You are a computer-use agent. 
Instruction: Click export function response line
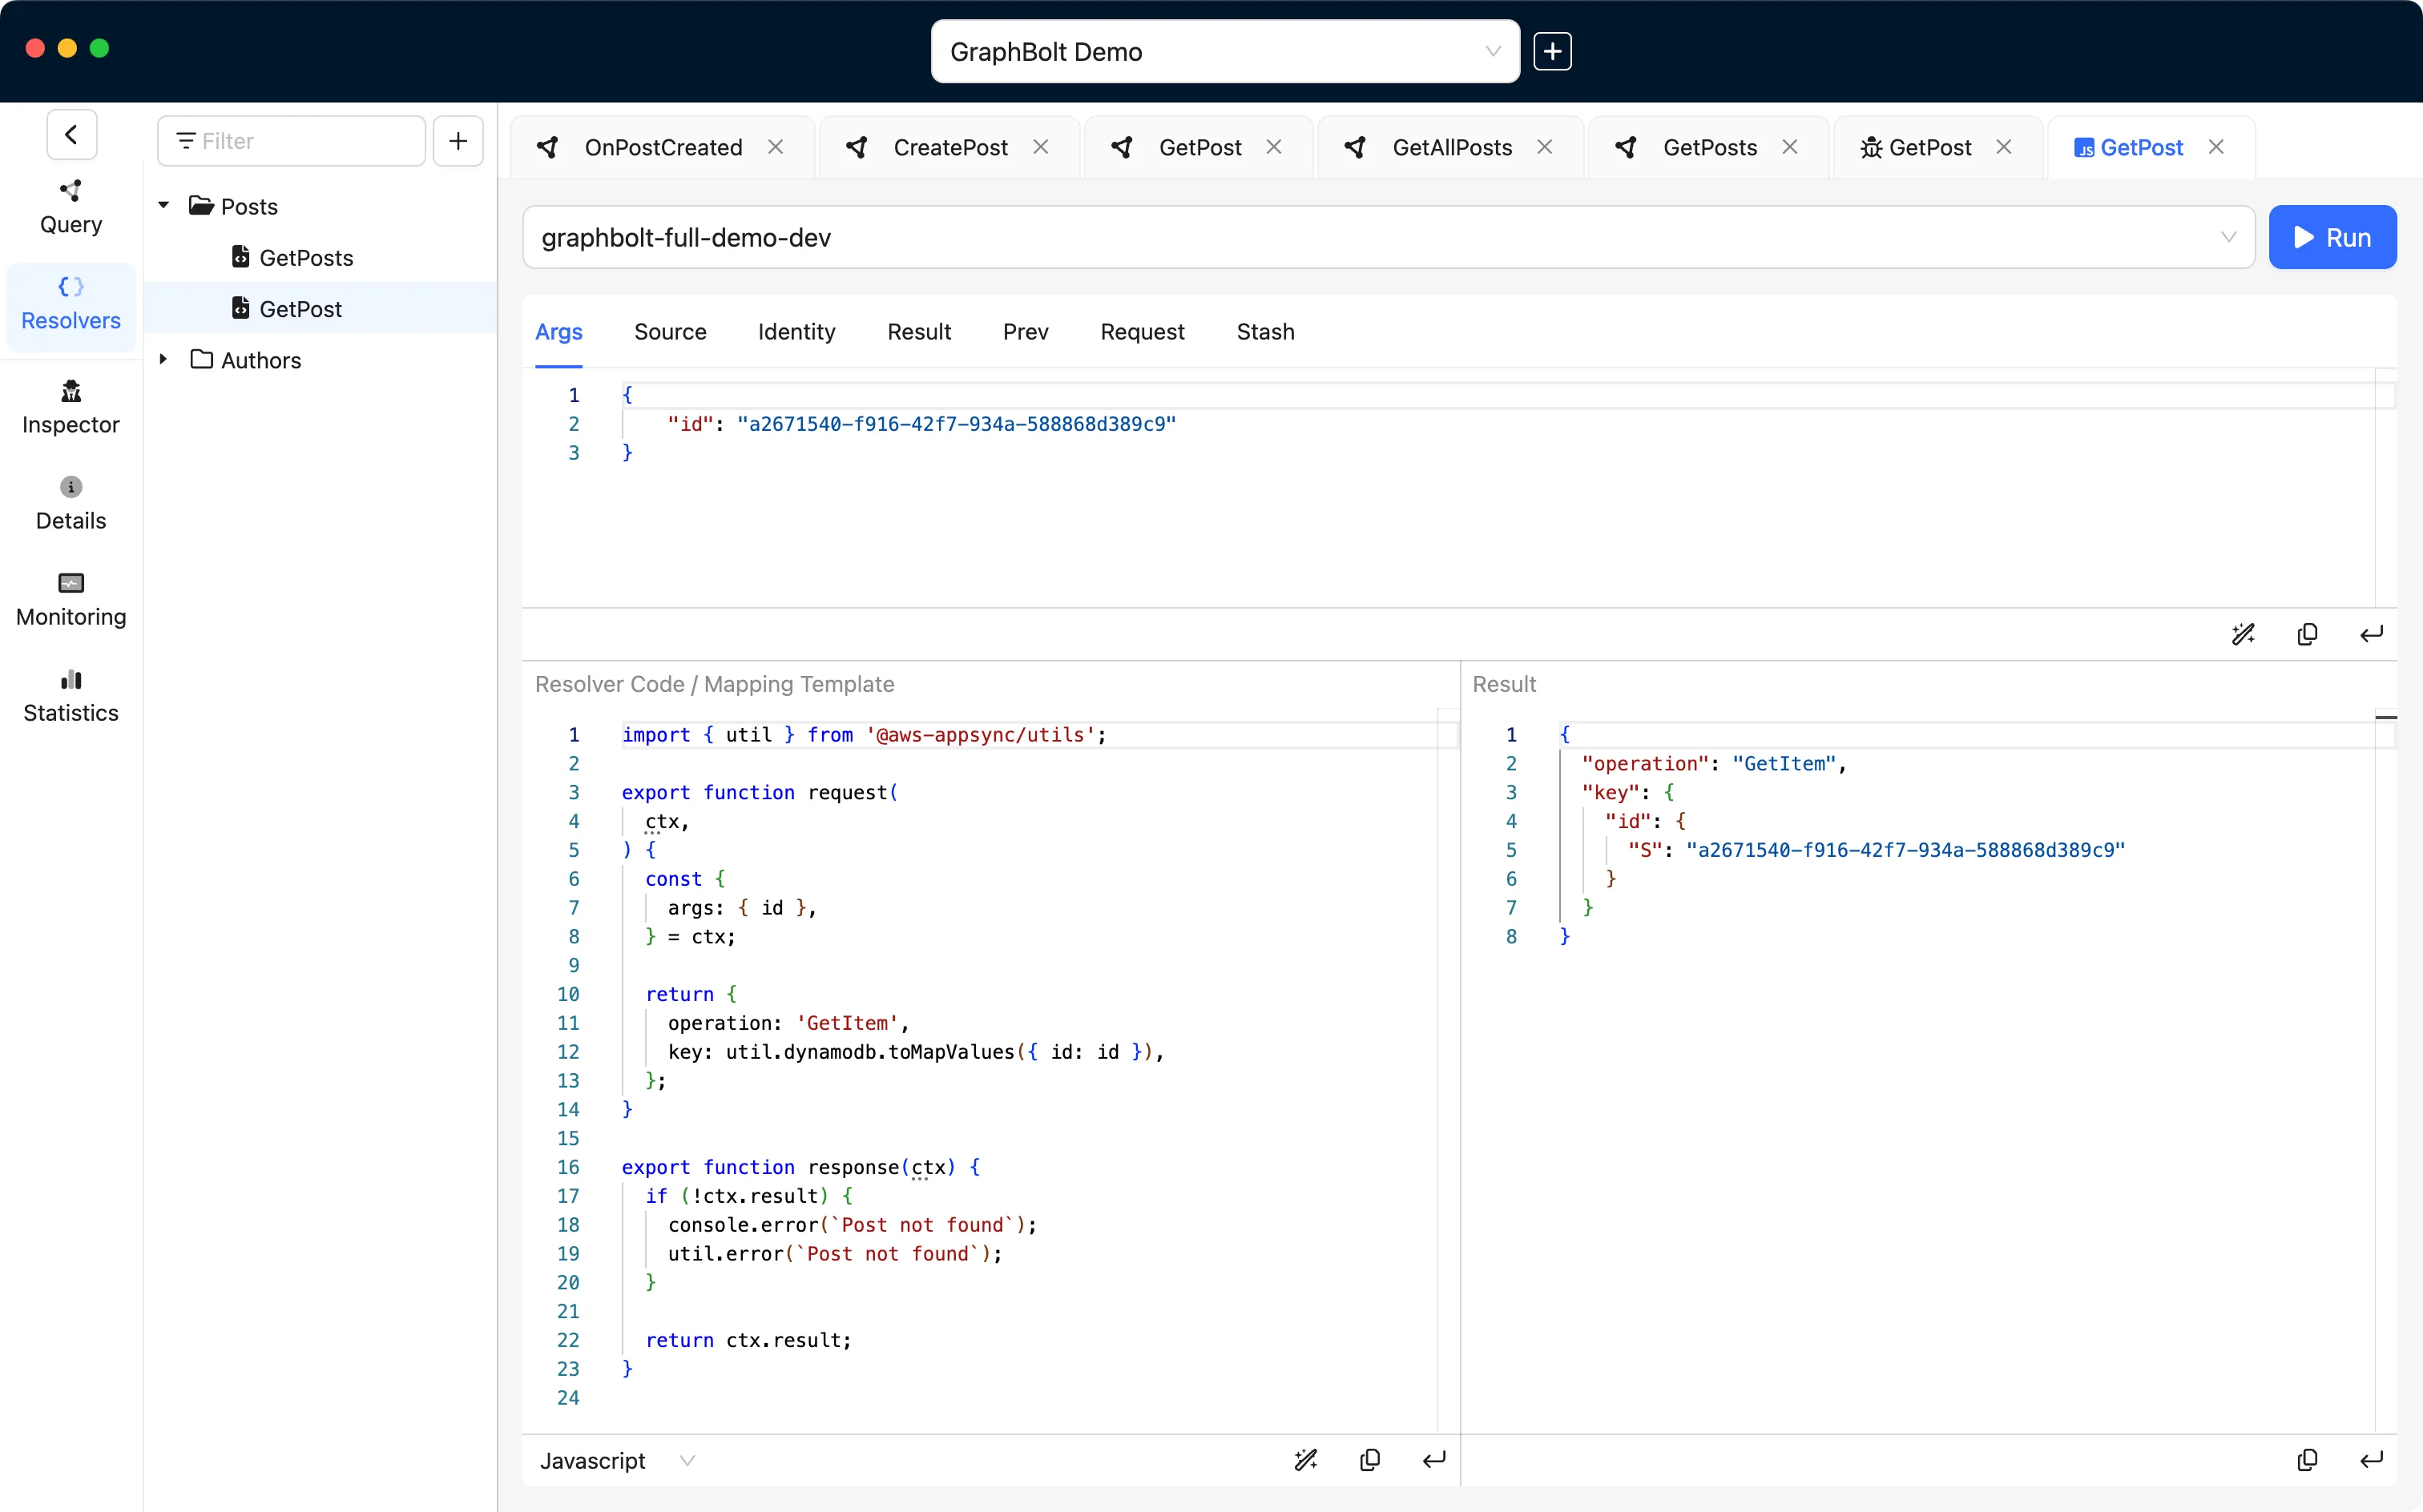pos(800,1167)
